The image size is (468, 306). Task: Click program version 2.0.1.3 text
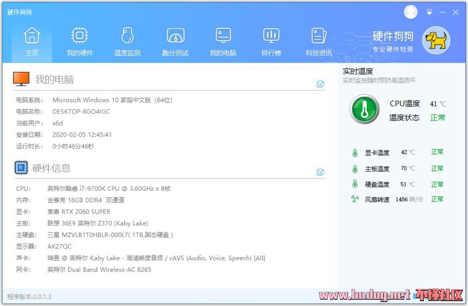coord(29,297)
